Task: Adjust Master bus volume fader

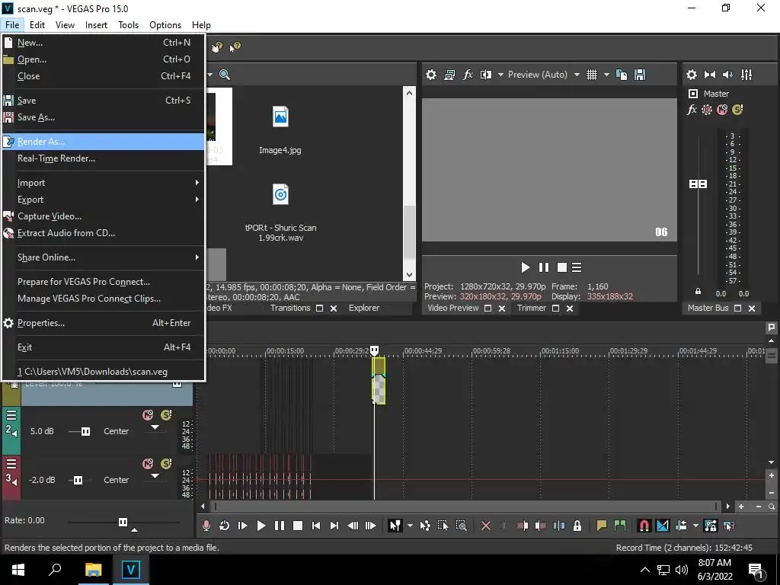Action: [x=698, y=184]
